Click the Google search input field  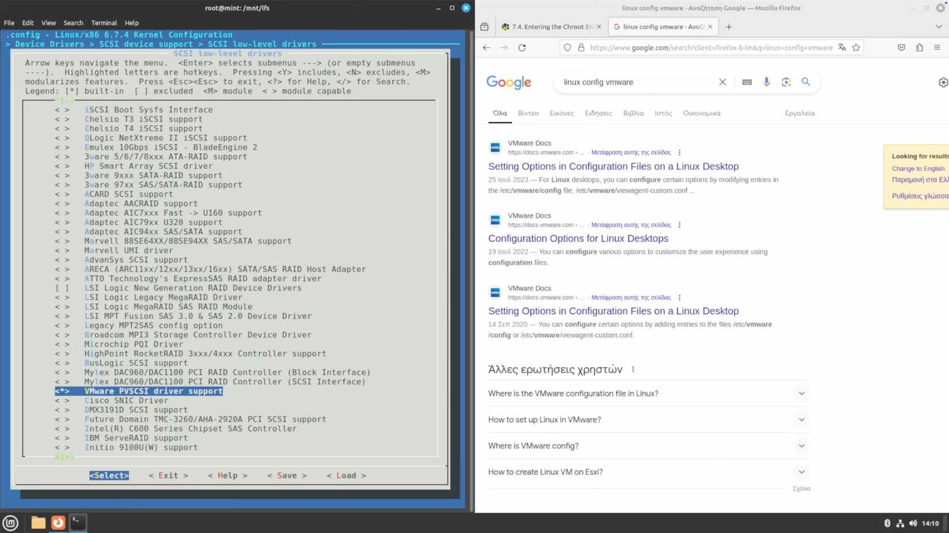633,82
